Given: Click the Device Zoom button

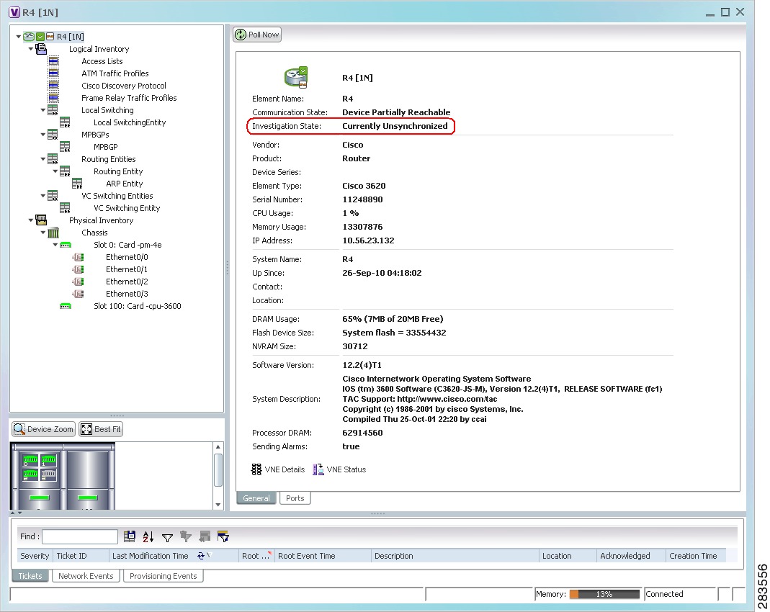Looking at the screenshot, I should 44,429.
